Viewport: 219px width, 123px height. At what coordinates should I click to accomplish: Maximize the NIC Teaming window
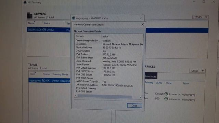pos(204,2)
